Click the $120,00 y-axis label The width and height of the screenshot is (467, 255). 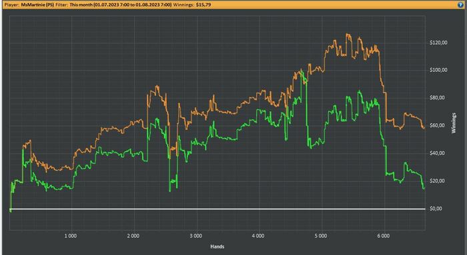click(x=438, y=43)
